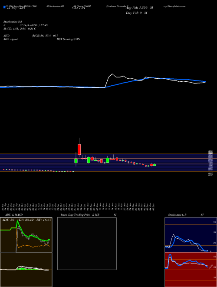217x287 pixels.
Task: Select the 'Avg Vol: 1.356 M' reading
Action: (x=139, y=8)
